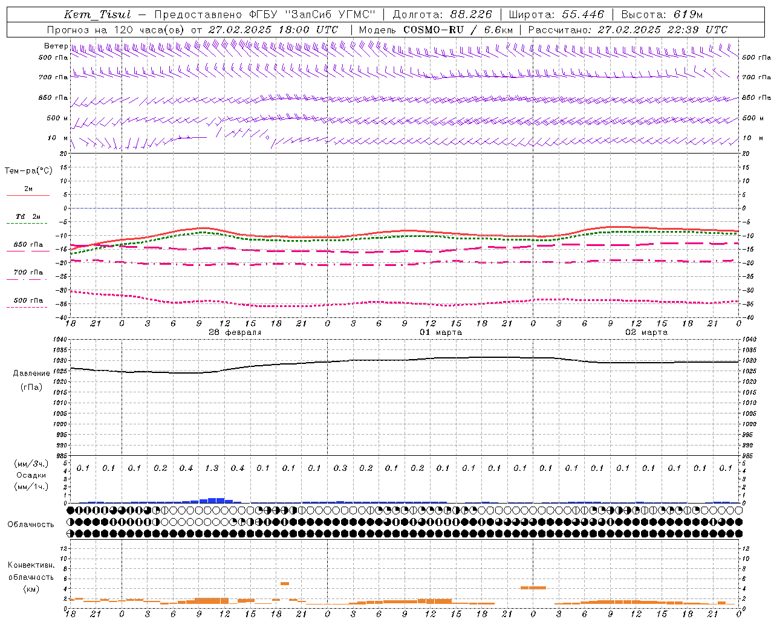Click the calculated time 'Рассчитано: 27.02.2025 22:39 UTC'

pyautogui.click(x=628, y=30)
